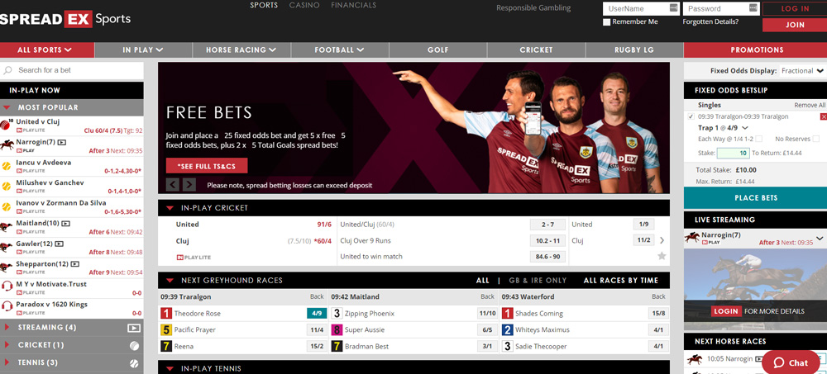Click the JOIN button
Screen dimensions: 827x374
[x=795, y=25]
